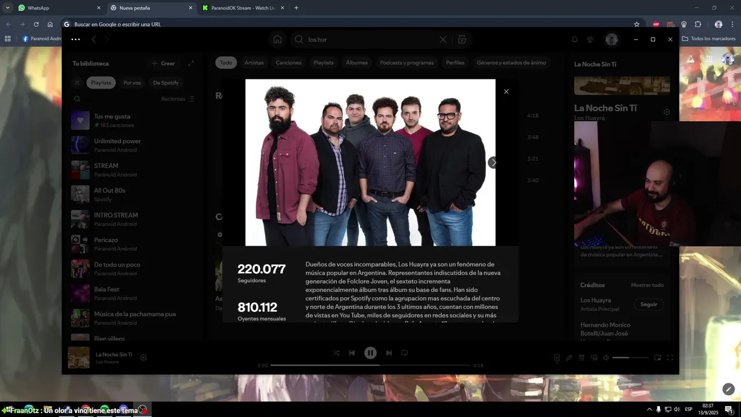Open Pericazo playlist thumbnail

[x=80, y=244]
